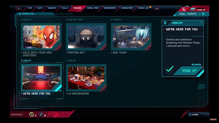Select We're Here For You thumbnail
This screenshot has height=123, width=219.
[x=41, y=78]
